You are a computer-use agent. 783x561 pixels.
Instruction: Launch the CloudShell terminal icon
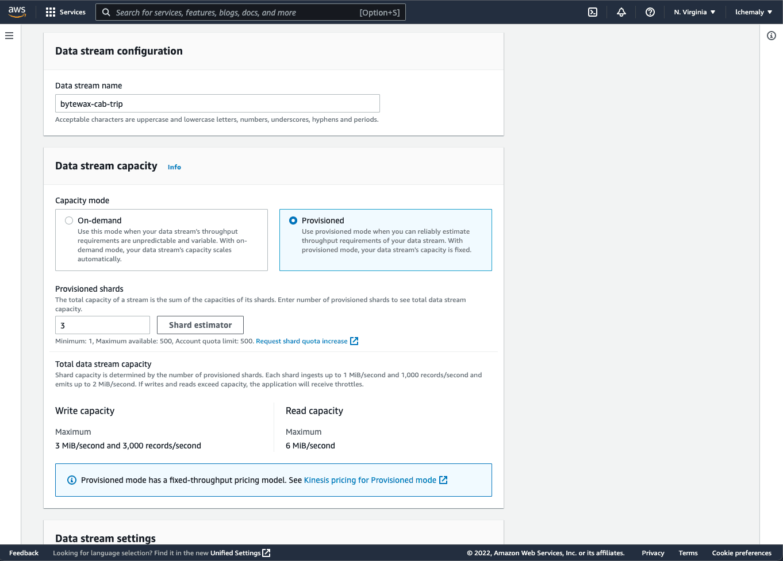(593, 12)
